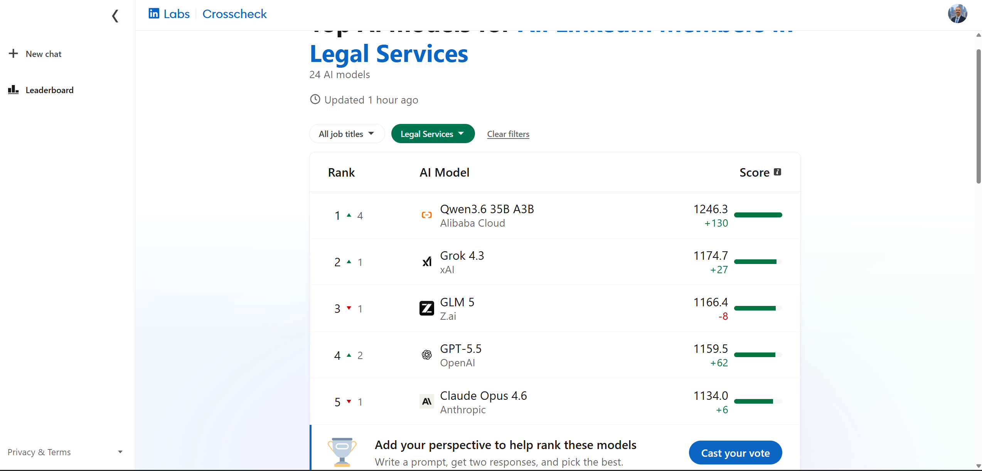Click the plus icon beside New chat
This screenshot has height=471, width=982.
(x=13, y=53)
